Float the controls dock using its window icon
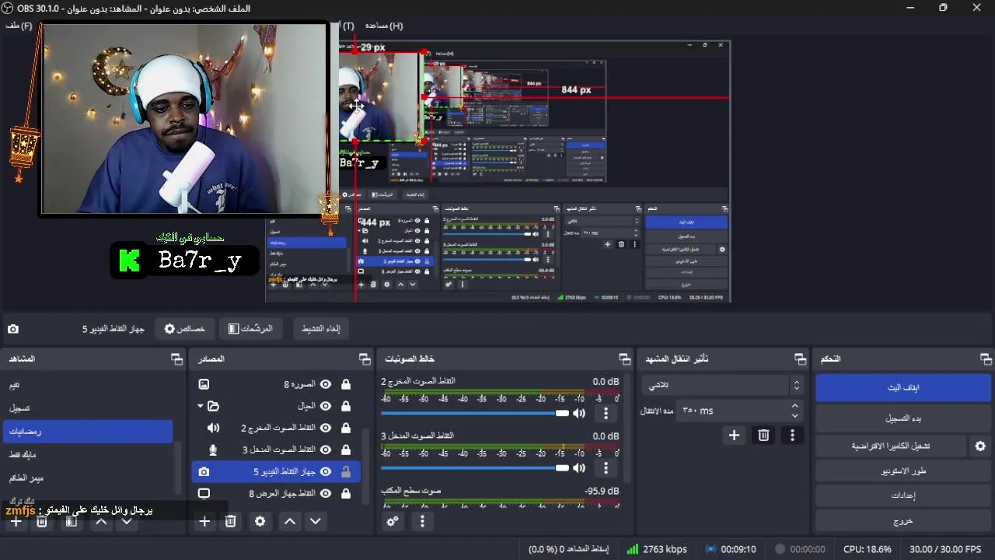Image resolution: width=995 pixels, height=560 pixels. tap(986, 359)
